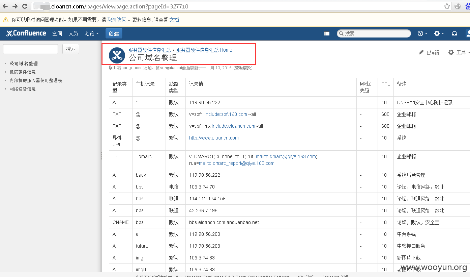Open the notifications inbox icon
Screen dimensions: 470x277
(454, 33)
